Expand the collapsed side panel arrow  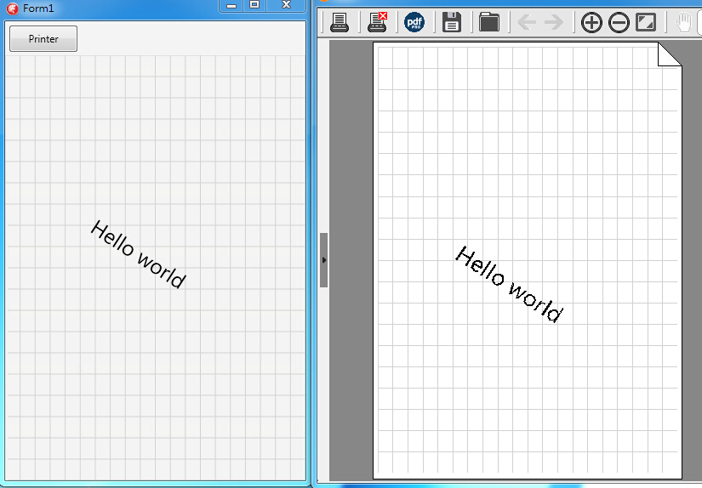(323, 260)
